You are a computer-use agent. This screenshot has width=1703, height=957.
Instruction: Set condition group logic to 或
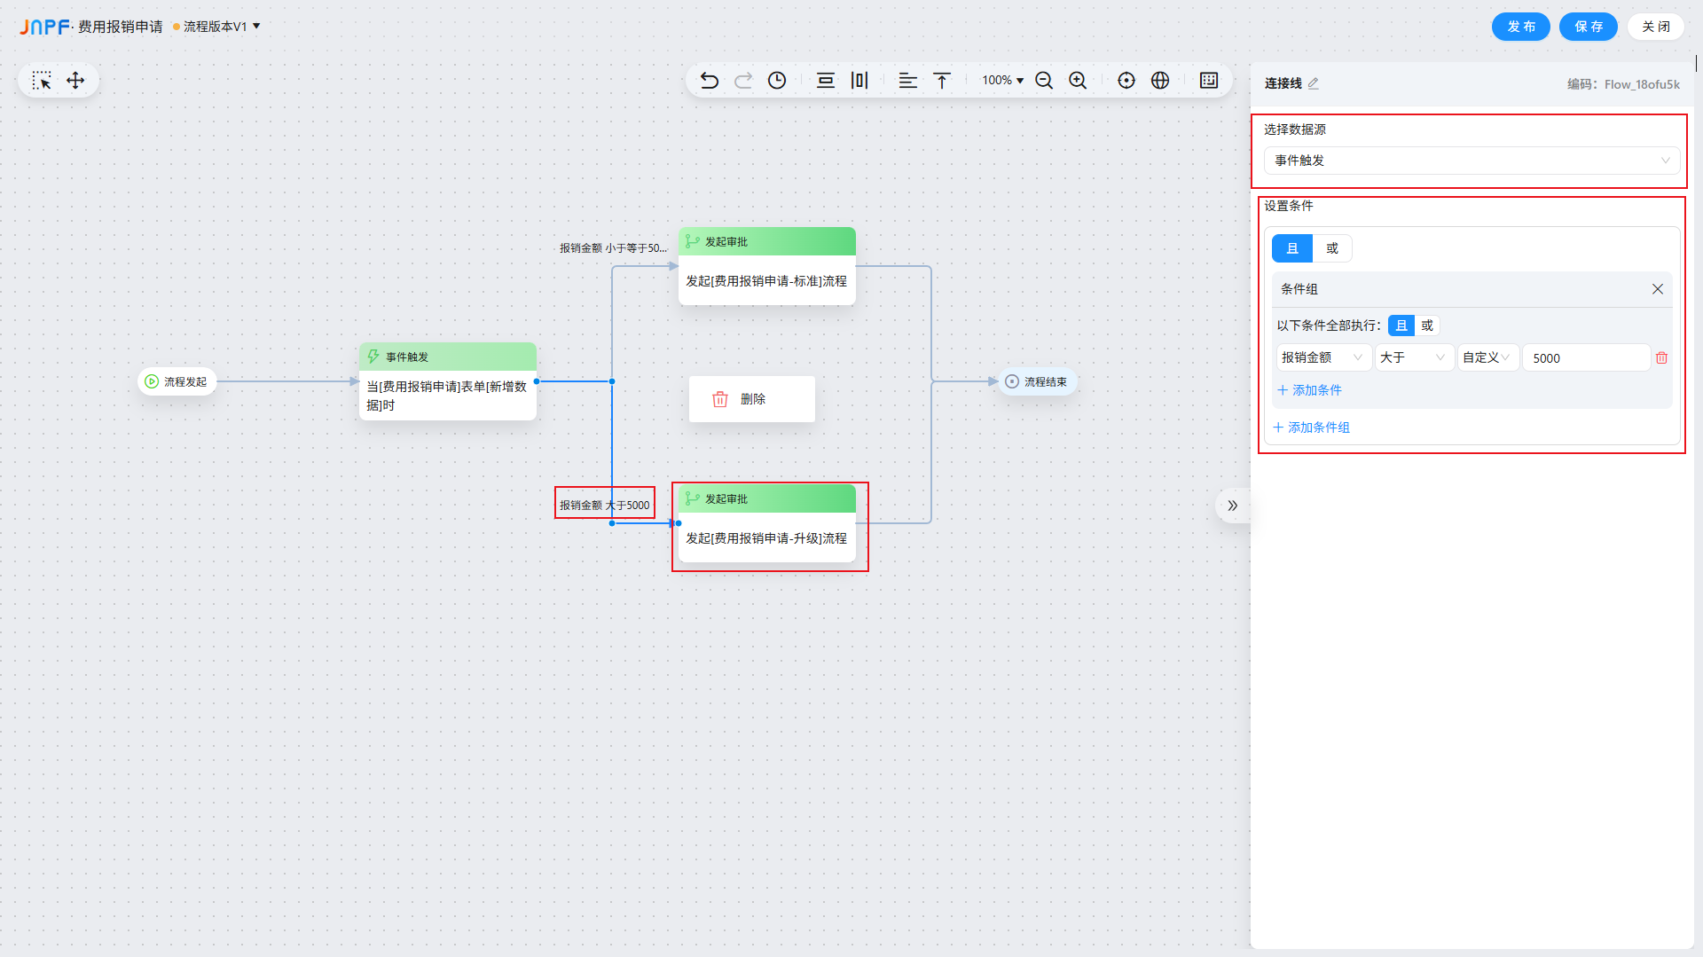(1427, 326)
